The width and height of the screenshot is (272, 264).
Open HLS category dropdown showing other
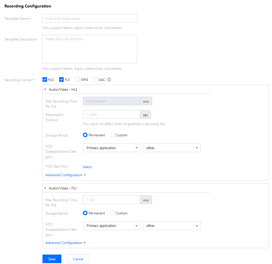point(172,148)
